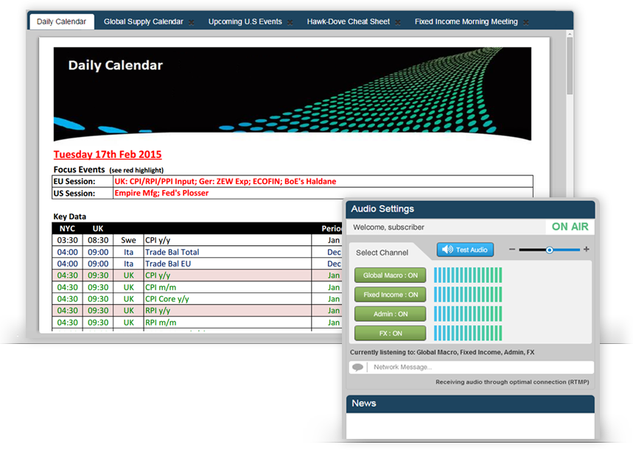The width and height of the screenshot is (633, 450).
Task: Click the Network Message input field
Action: tap(479, 368)
